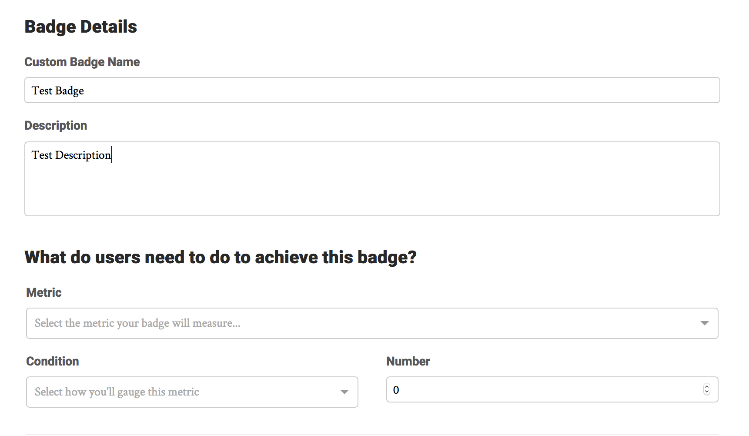The image size is (749, 436).
Task: Click the Custom Badge Name input field
Action: pos(372,90)
